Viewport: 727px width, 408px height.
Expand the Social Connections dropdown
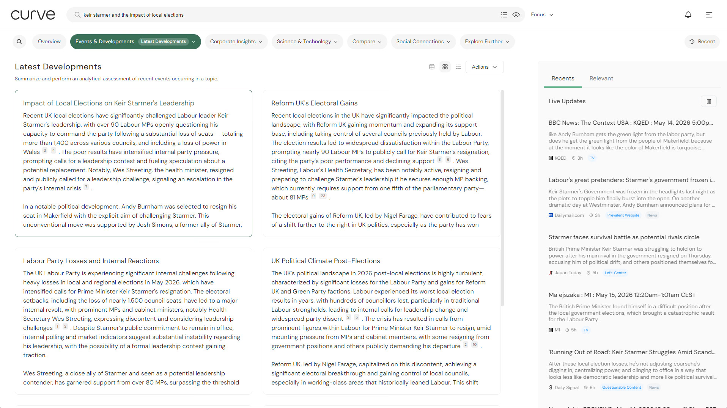[x=423, y=42]
